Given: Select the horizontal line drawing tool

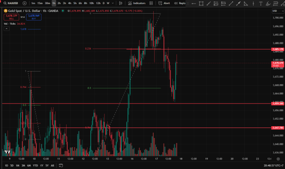Looking at the screenshot, I should pos(194,3).
